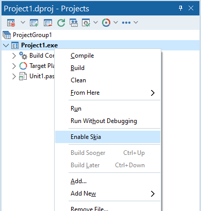
Task: Click the Sync/Sort projects toolbar icon
Action: (74, 23)
